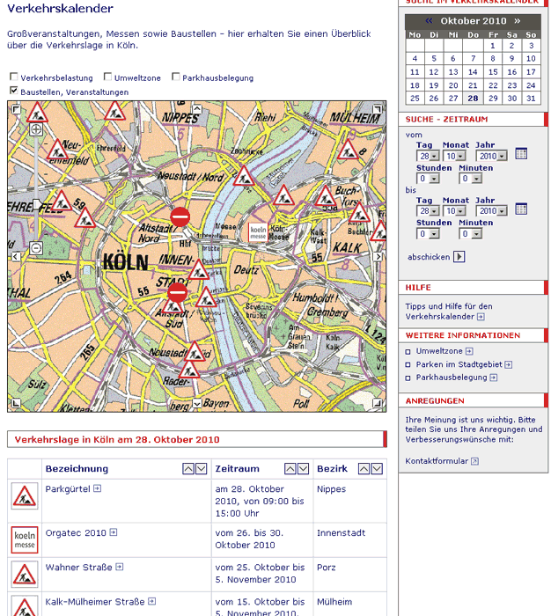Open the 'vom' Minuten dropdown
This screenshot has height=616, width=551.
coord(470,179)
